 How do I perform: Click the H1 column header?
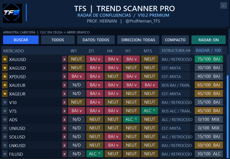[x=128, y=51]
